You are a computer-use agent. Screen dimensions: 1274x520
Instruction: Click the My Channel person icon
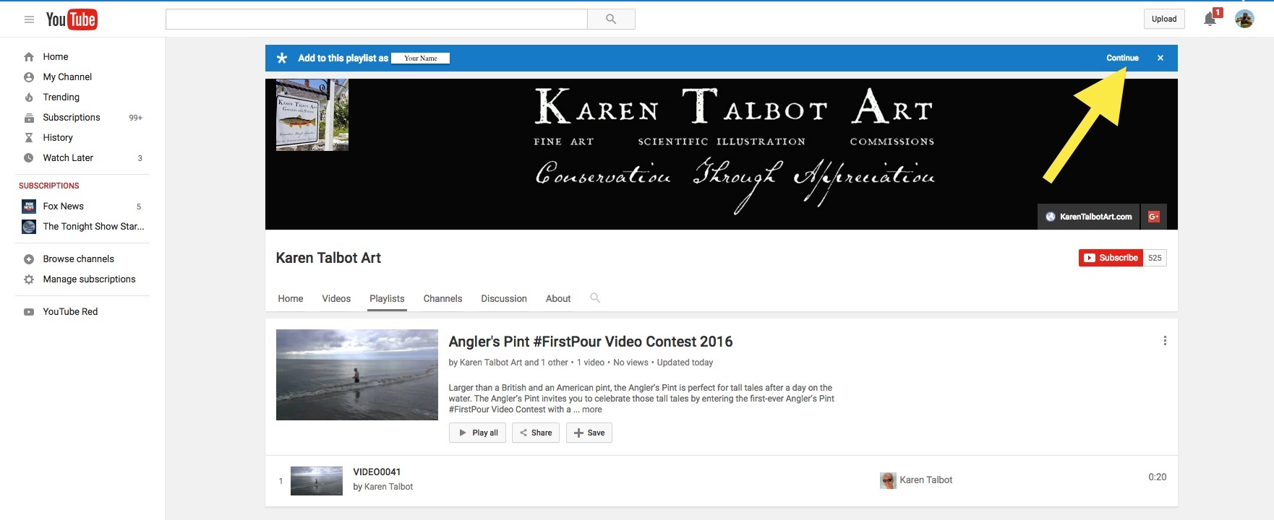29,77
